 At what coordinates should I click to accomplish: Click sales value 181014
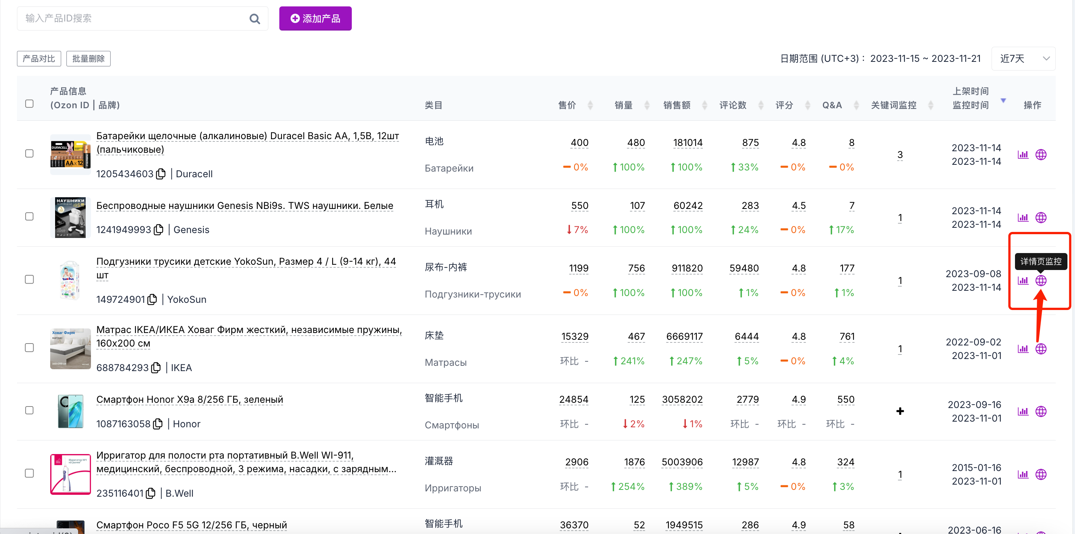coord(688,143)
